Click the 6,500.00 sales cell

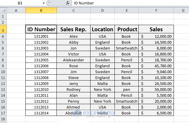tap(156, 113)
